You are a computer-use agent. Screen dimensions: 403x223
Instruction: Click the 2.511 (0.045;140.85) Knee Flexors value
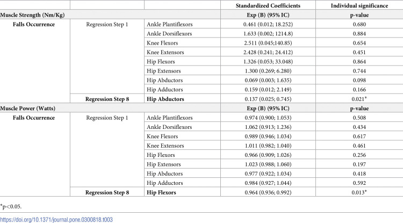pos(268,43)
